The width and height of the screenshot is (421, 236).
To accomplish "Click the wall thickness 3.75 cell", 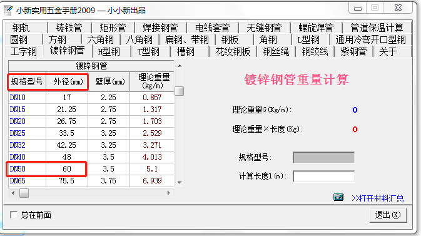I will tap(109, 181).
